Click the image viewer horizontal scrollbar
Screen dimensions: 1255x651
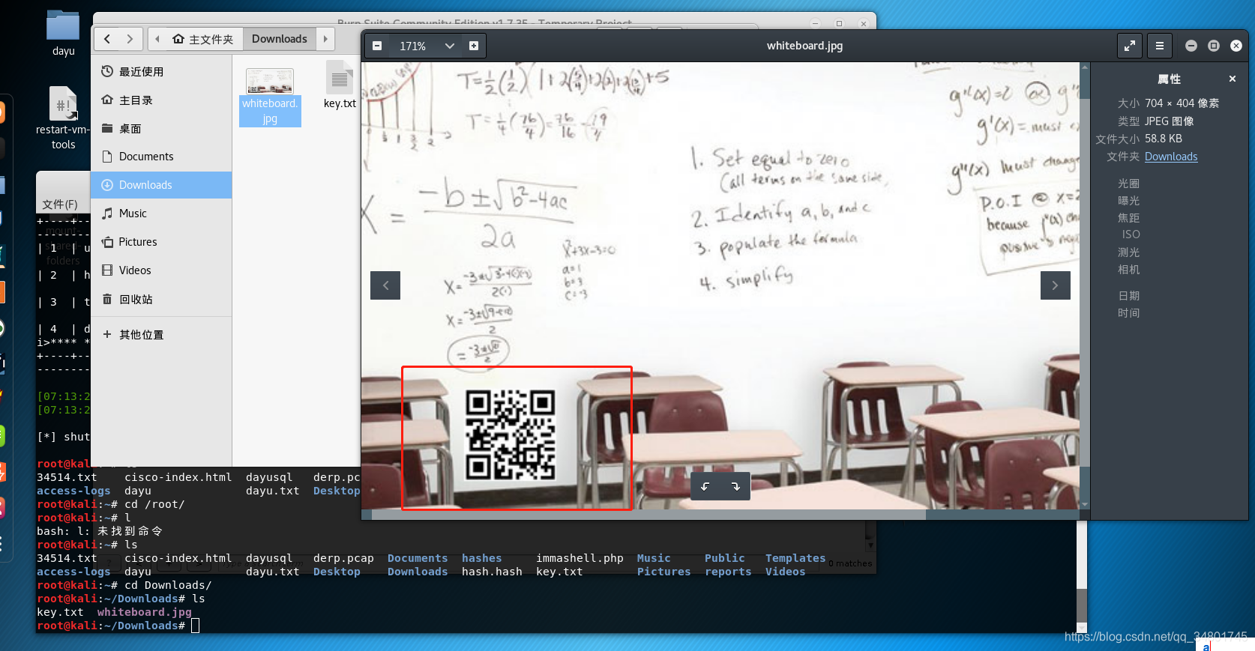pyautogui.click(x=648, y=515)
